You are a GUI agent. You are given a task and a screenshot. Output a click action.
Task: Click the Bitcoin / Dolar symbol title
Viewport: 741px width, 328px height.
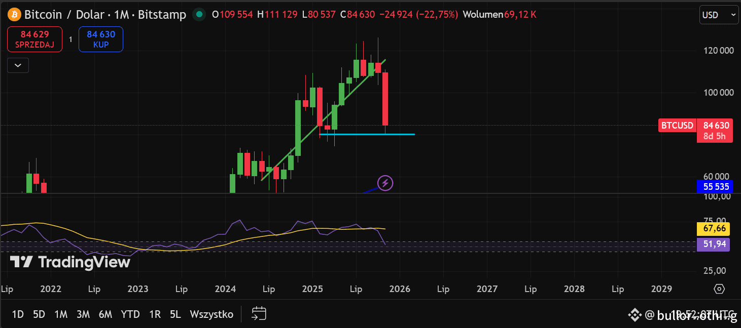pos(105,15)
